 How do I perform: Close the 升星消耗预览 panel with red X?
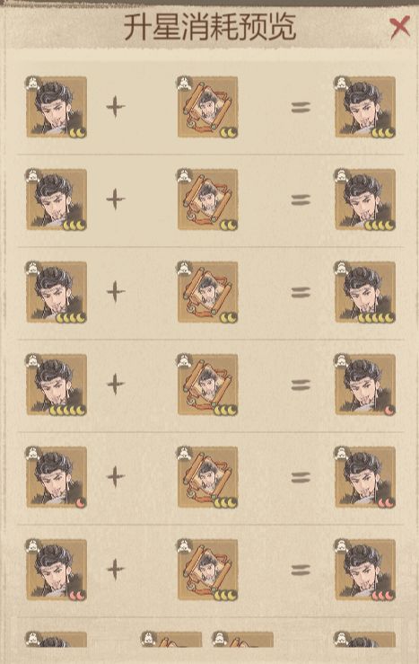click(399, 28)
